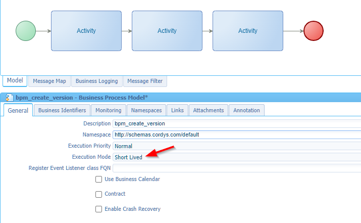Tick the Contract checkbox
This screenshot has height=223, width=361.
point(99,194)
